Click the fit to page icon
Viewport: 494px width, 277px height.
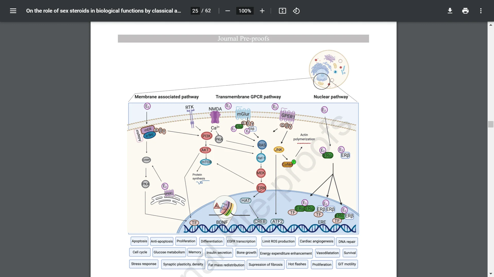click(282, 11)
